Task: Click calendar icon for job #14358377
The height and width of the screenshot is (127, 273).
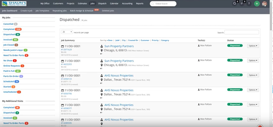Action: click(x=62, y=105)
